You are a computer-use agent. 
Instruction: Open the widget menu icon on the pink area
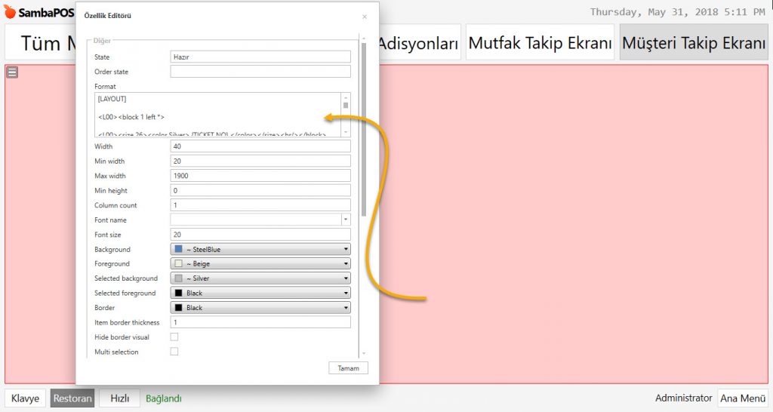[x=12, y=72]
